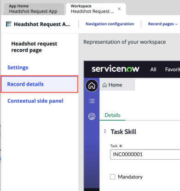Viewport: 180px width, 191px height.
Task: Open Navigation configuration
Action: pos(110,24)
